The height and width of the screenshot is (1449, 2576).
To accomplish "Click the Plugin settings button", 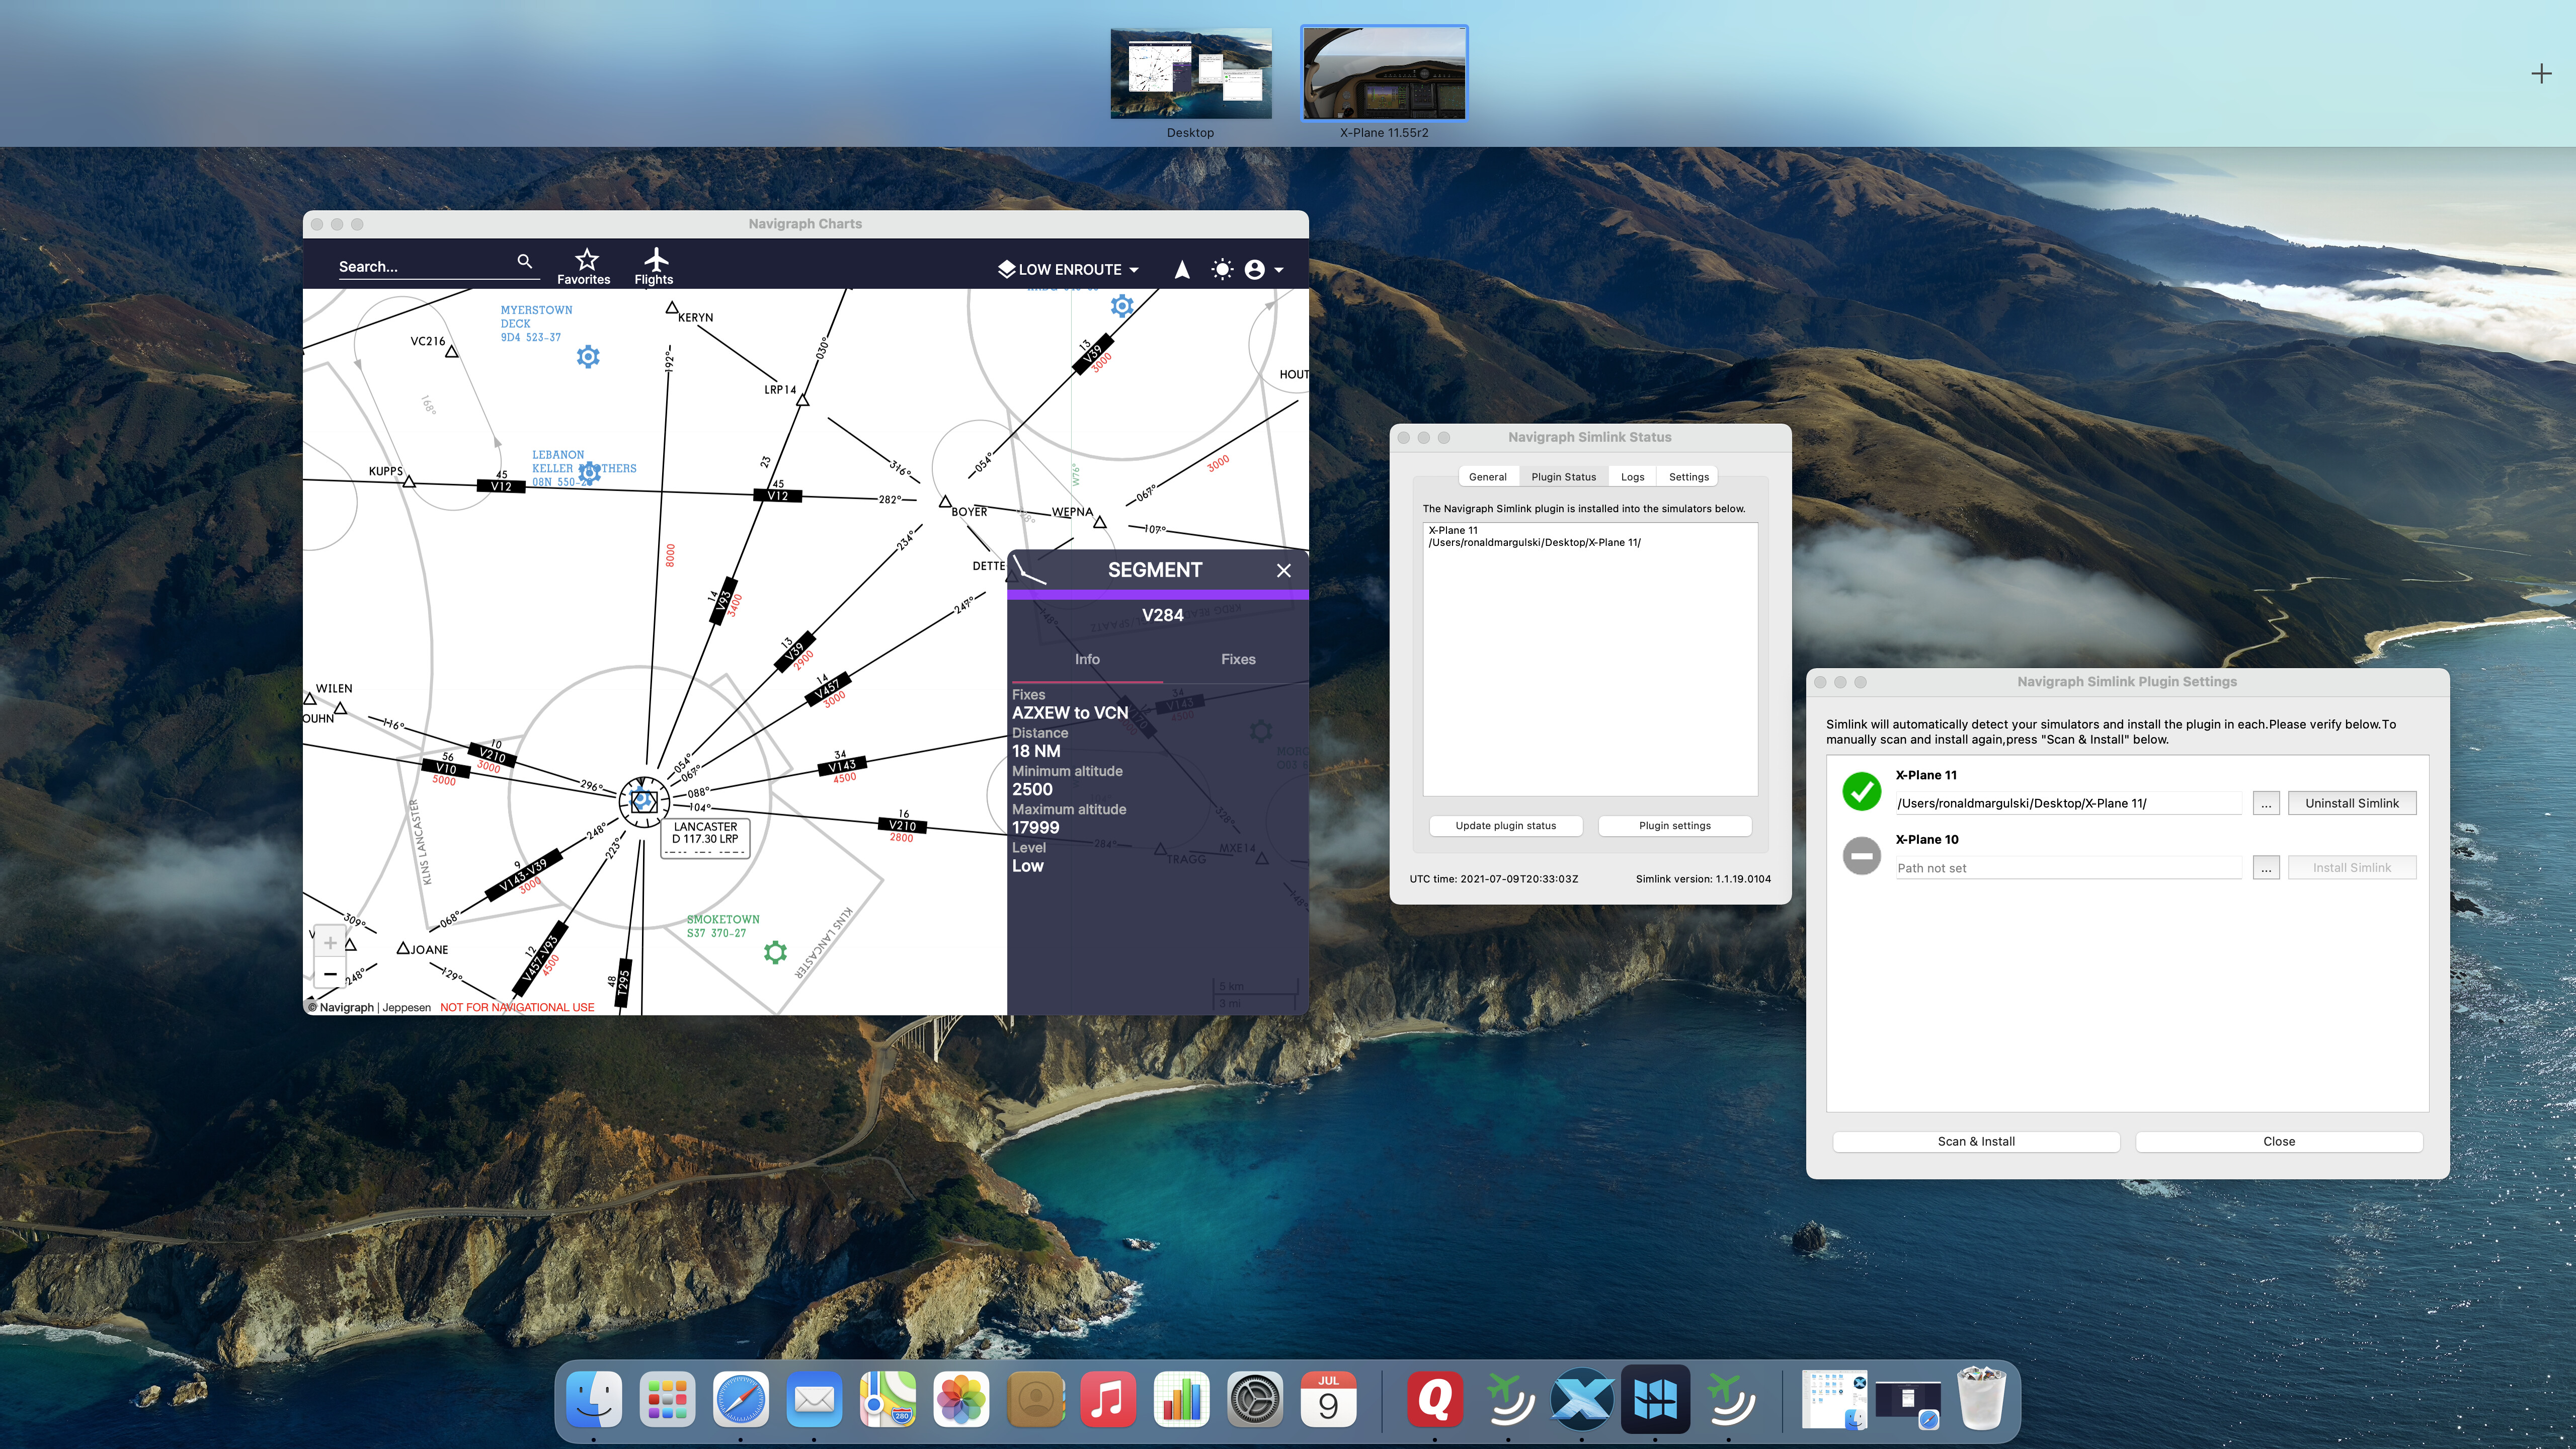I will [1674, 826].
